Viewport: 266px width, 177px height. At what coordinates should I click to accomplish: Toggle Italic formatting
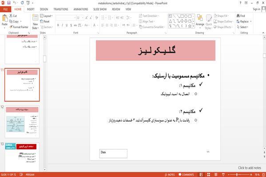tap(62, 25)
